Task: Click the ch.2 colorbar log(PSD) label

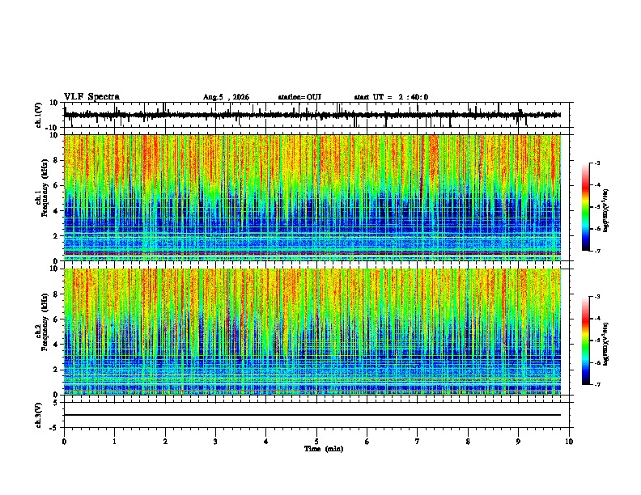Action: click(x=605, y=345)
